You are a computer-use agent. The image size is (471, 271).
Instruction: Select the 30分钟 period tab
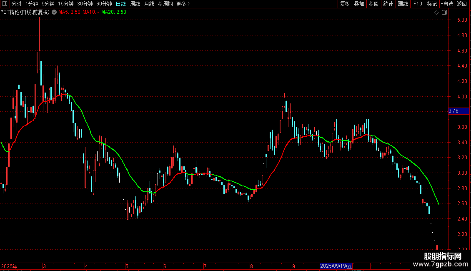click(85, 4)
